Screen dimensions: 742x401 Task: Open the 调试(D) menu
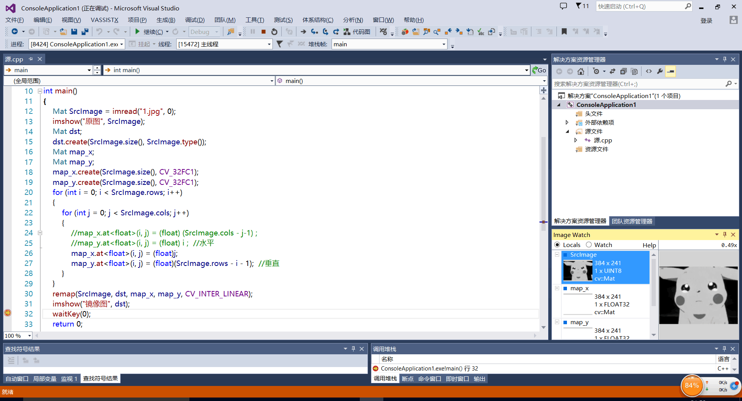[195, 20]
